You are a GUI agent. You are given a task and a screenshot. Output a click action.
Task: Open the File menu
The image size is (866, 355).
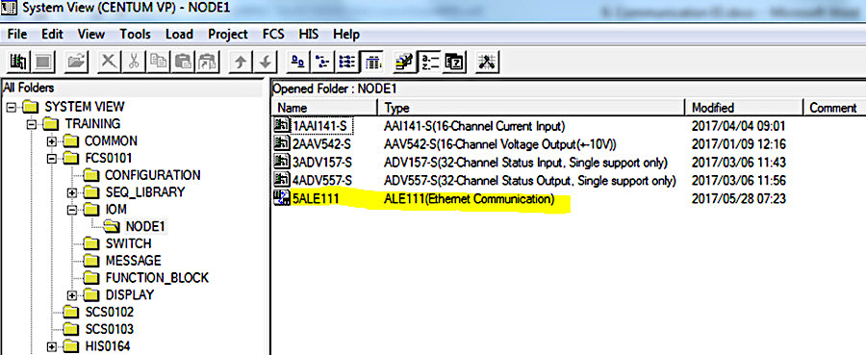(x=17, y=35)
